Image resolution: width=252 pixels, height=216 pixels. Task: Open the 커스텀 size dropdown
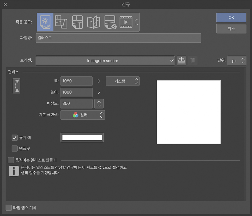tap(123, 81)
